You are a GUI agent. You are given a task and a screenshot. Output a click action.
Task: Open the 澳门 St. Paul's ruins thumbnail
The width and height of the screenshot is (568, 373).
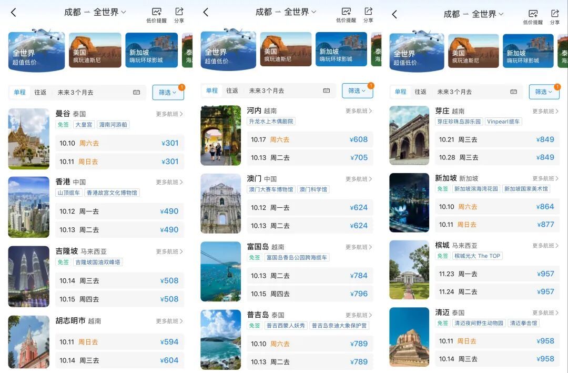[220, 204]
